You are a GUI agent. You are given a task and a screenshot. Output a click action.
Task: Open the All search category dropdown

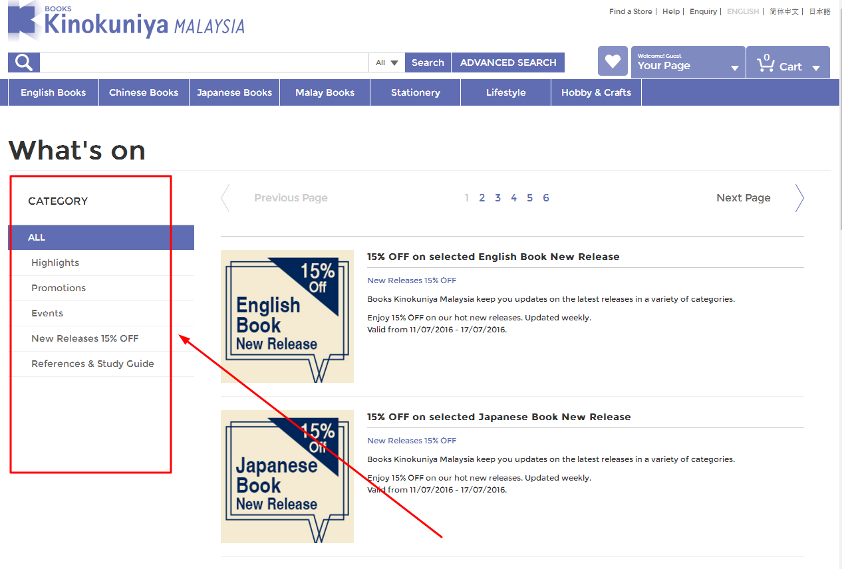(386, 62)
